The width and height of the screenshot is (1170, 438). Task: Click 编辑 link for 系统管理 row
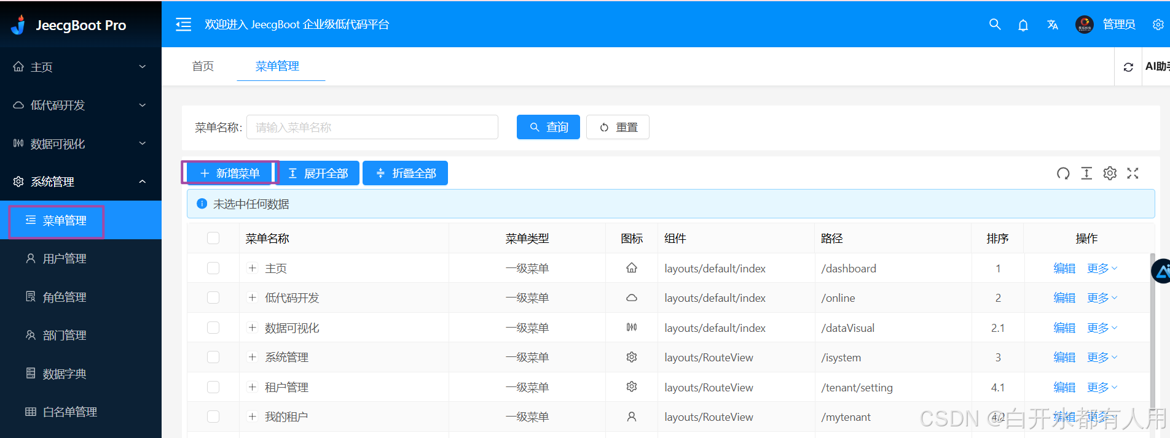[1064, 357]
